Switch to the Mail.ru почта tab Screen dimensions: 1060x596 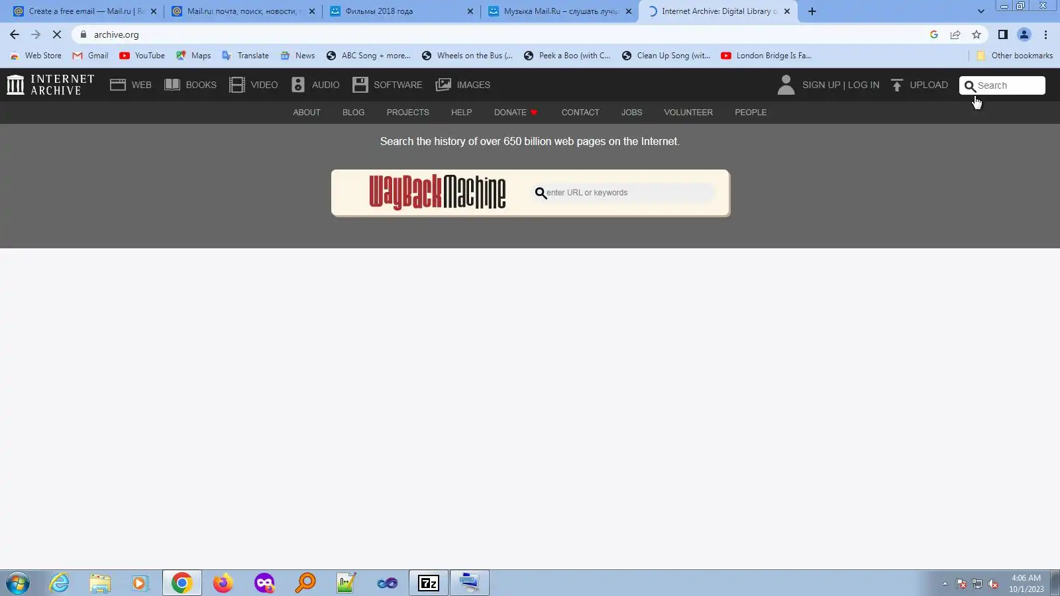(x=242, y=11)
